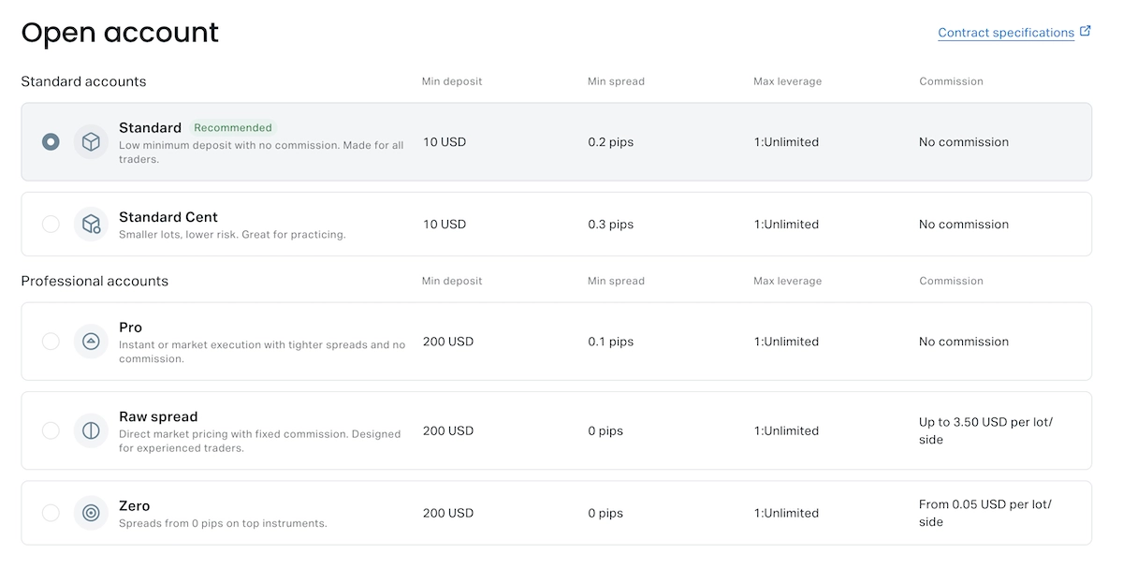Click Standard Cent's 10 USD min deposit

445,225
